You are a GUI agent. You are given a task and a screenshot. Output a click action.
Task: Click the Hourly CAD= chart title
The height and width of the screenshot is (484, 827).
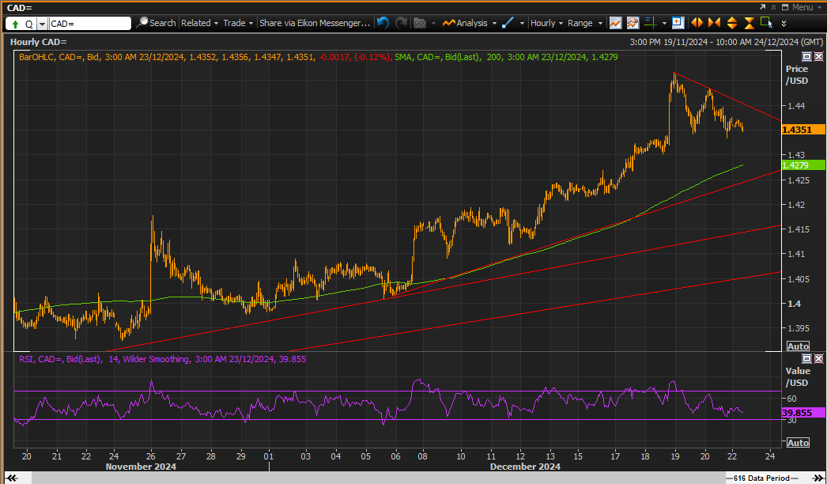(x=39, y=42)
